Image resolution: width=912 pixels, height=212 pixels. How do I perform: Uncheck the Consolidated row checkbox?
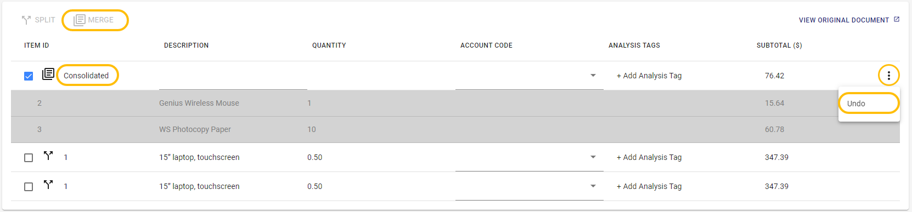(29, 76)
